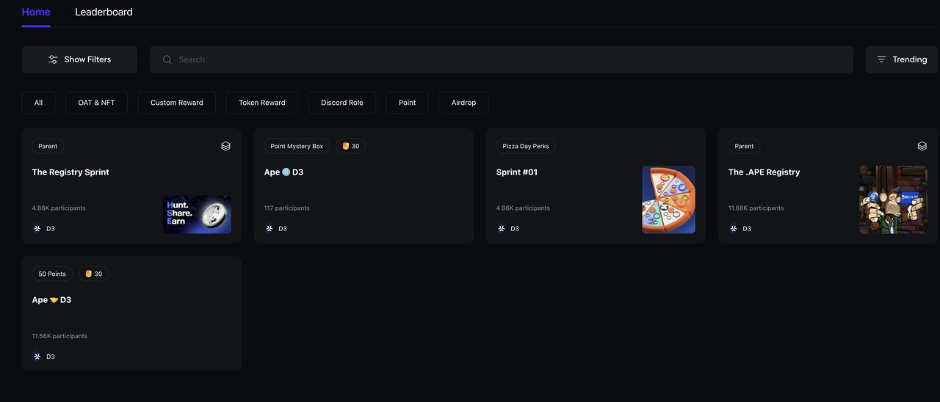Image resolution: width=940 pixels, height=402 pixels.
Task: Expand the Show Filters panel
Action: click(x=79, y=59)
